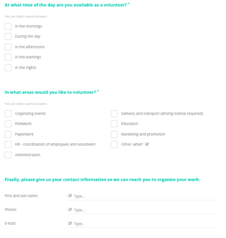This screenshot has width=226, height=238.
Task: Enable Marketing and promotion option
Action: pyautogui.click(x=114, y=134)
